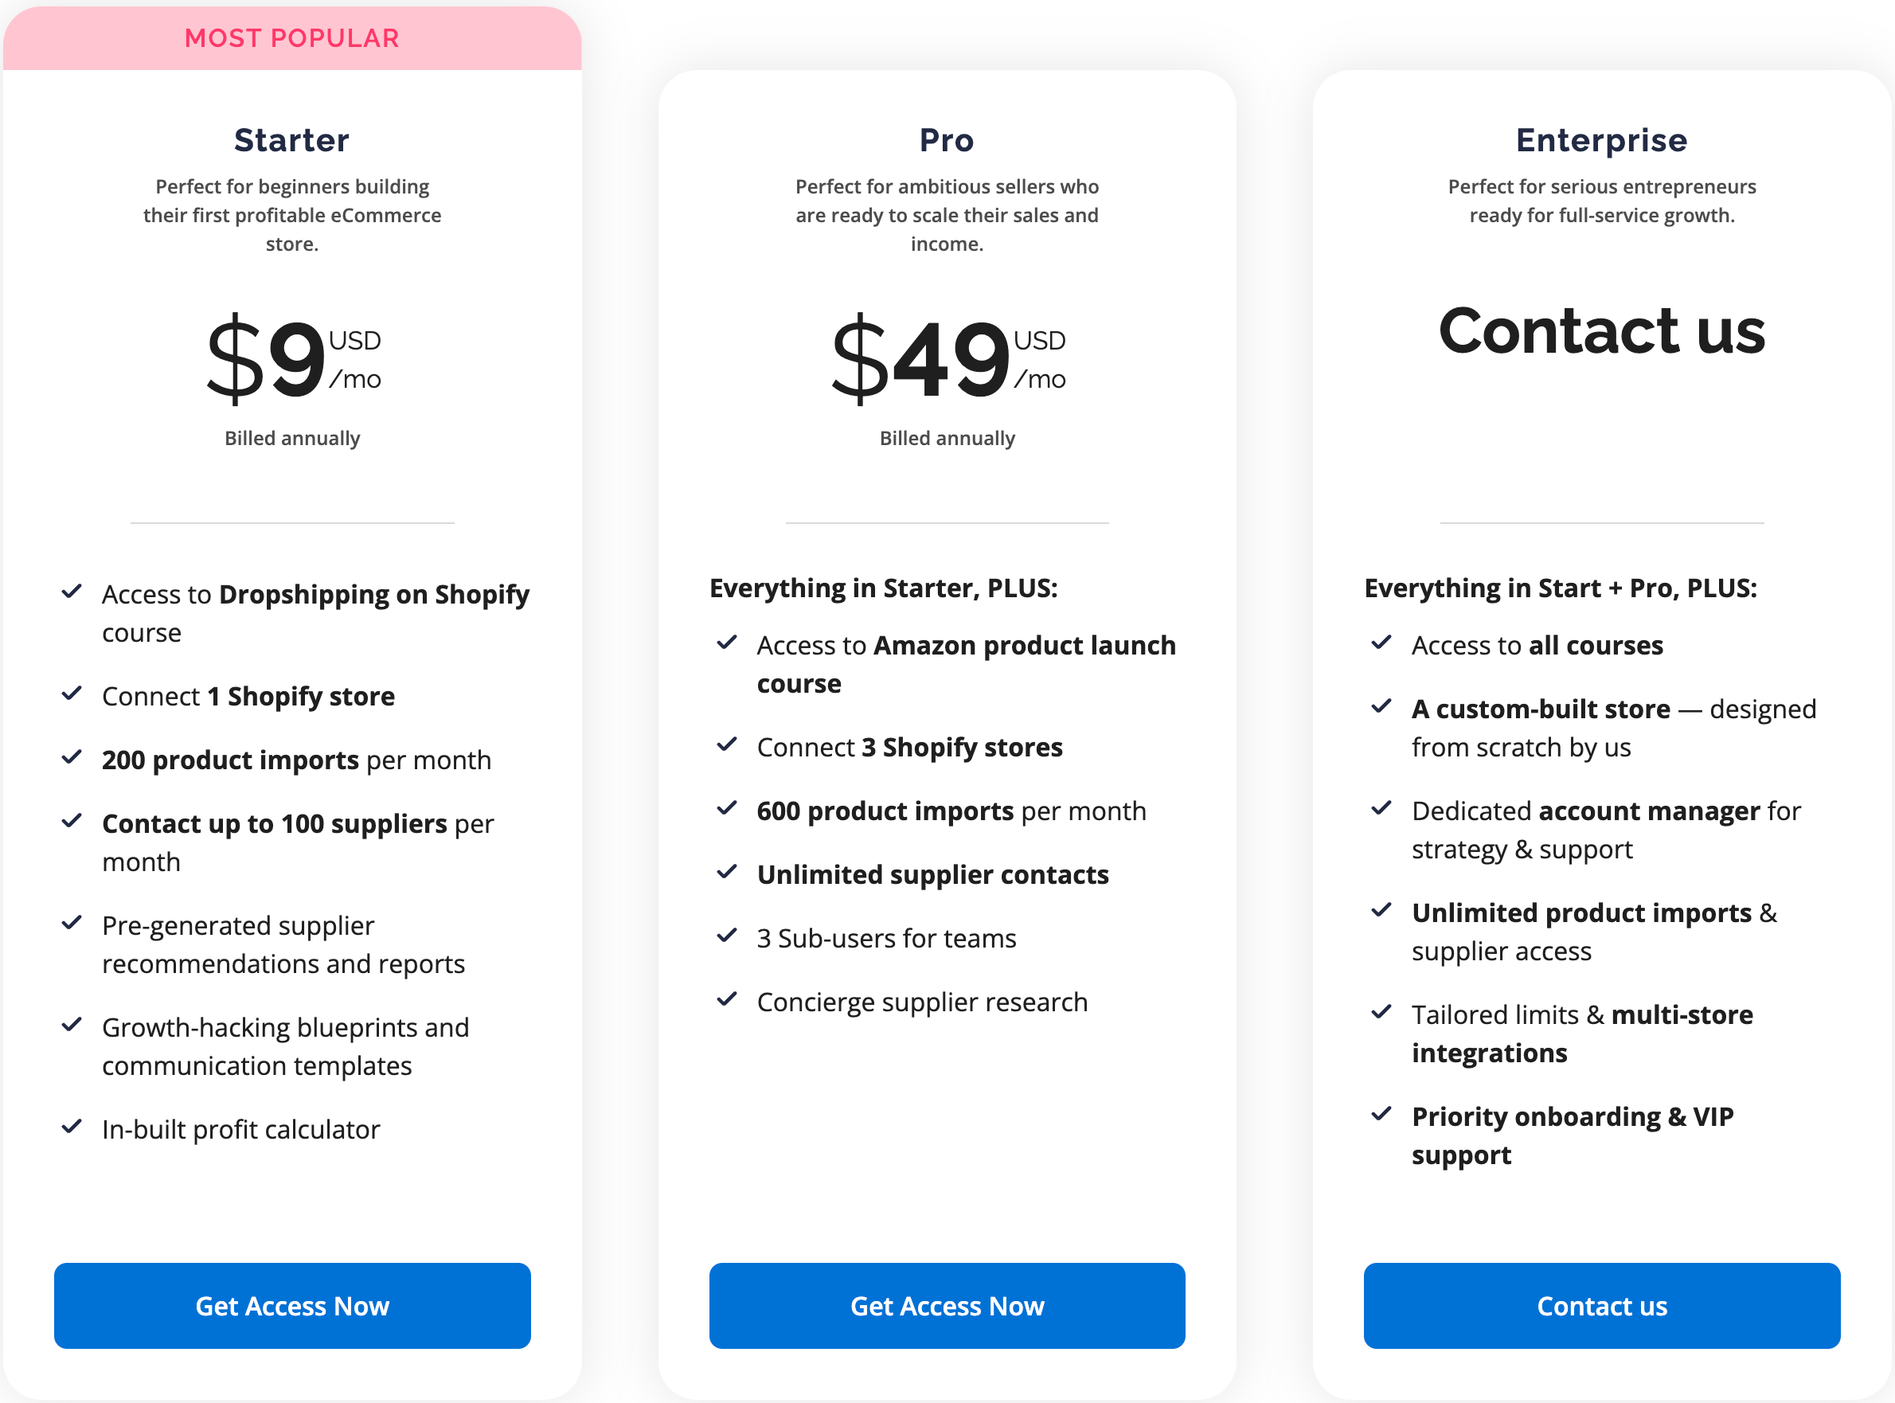Click the large Contact us price text
Screen dimensions: 1895x1403
coord(1602,330)
